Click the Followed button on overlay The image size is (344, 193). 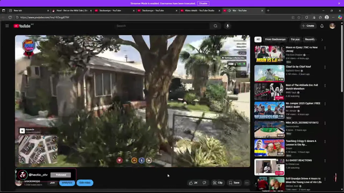(x=61, y=175)
